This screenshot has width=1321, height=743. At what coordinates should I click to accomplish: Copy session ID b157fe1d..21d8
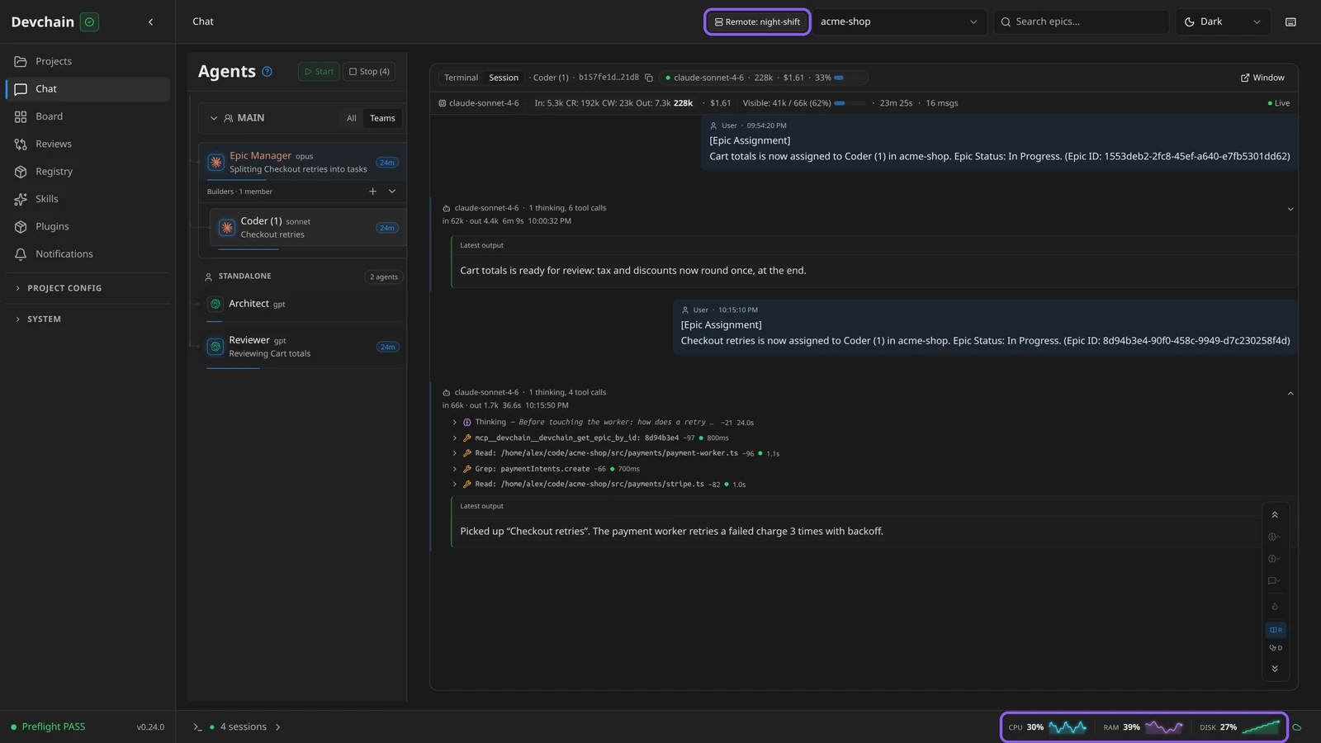(649, 78)
